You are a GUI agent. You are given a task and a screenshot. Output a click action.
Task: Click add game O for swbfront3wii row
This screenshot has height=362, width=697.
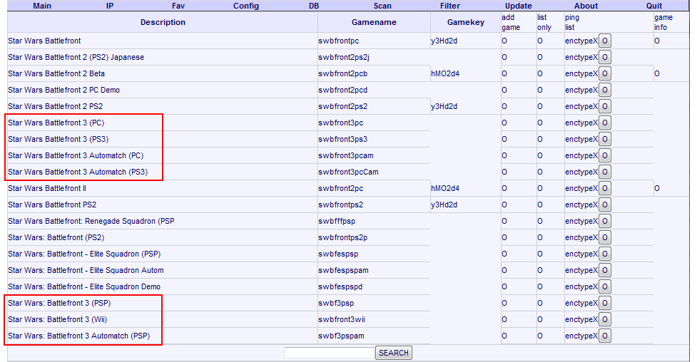504,320
